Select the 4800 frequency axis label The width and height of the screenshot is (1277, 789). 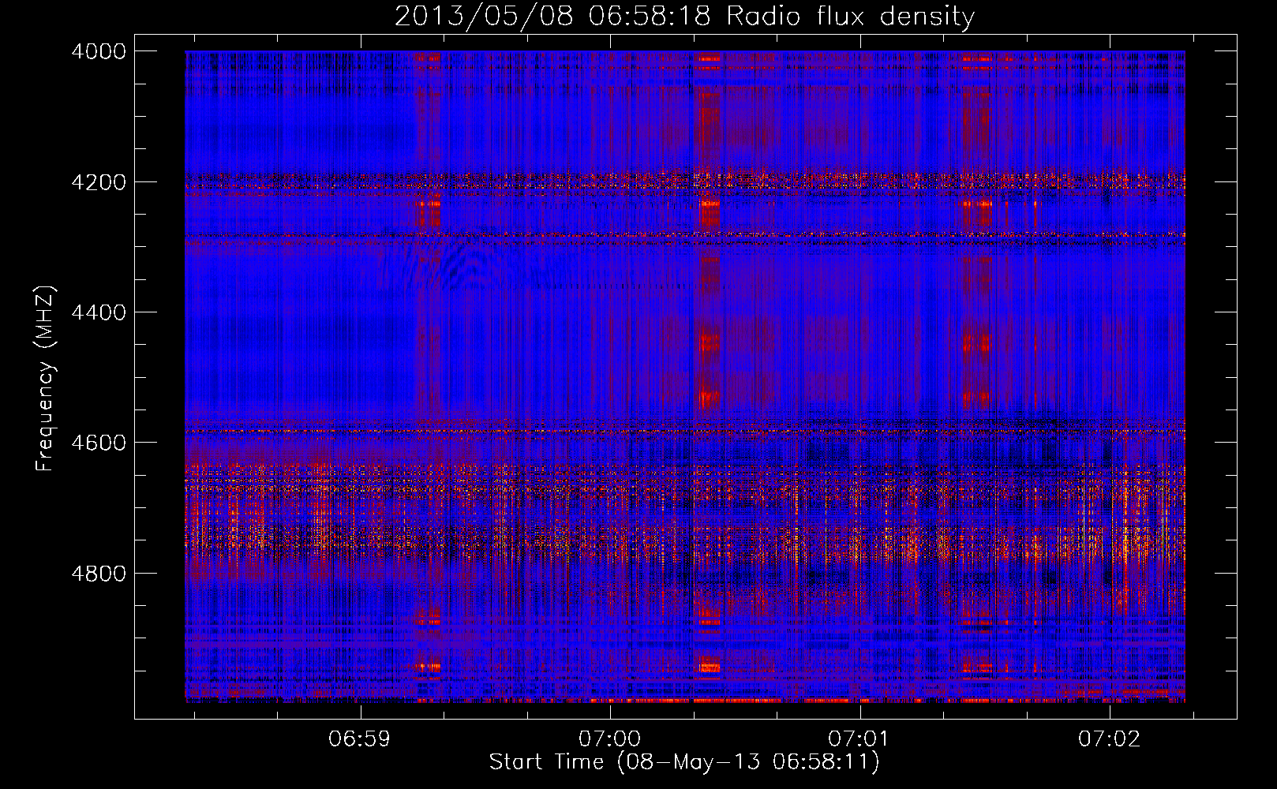click(x=99, y=574)
